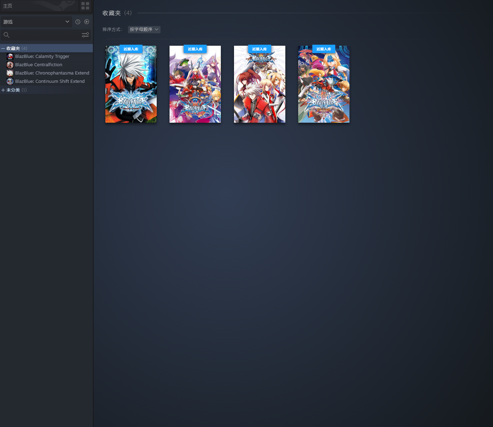Click the library search field
This screenshot has height=427, width=493.
click(x=46, y=35)
